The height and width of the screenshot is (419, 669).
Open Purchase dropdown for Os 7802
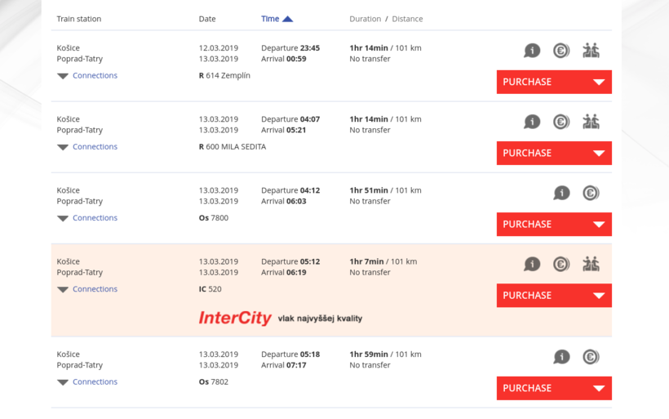tap(554, 388)
